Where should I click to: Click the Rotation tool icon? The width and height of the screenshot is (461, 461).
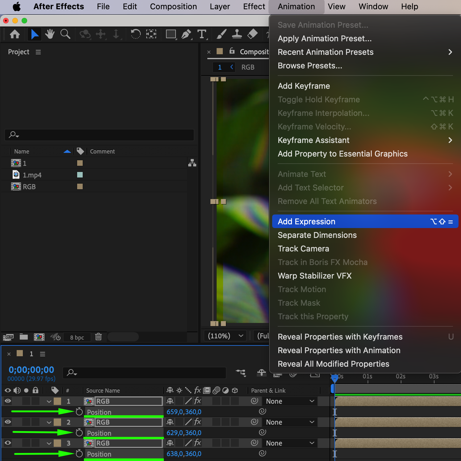135,34
